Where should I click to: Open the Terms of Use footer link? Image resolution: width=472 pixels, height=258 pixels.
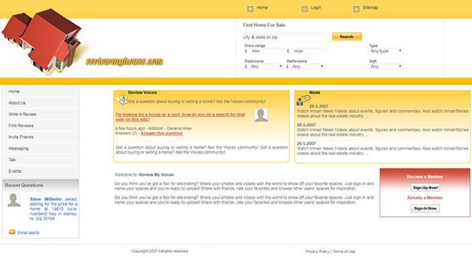click(x=344, y=251)
